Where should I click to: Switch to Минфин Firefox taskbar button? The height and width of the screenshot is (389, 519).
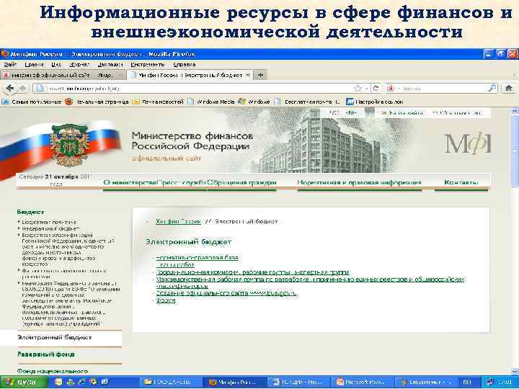coord(234,383)
